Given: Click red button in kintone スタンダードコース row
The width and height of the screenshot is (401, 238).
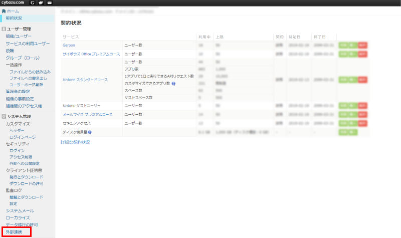Looking at the screenshot, I should [x=362, y=80].
